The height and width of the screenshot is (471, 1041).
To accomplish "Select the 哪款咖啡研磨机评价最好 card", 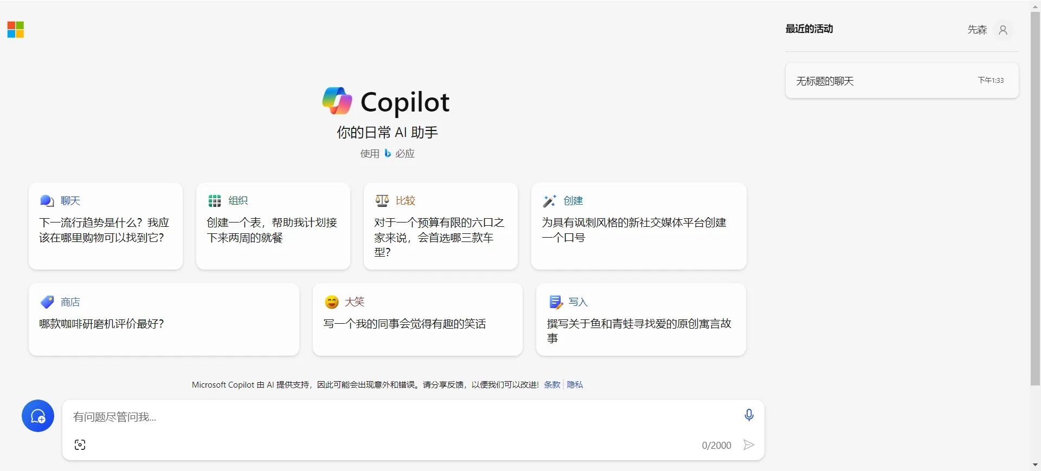I will 164,319.
